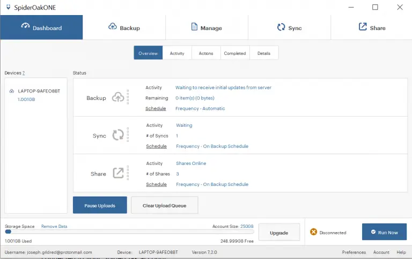
Task: Open the Sync Schedule link
Action: [x=156, y=146]
